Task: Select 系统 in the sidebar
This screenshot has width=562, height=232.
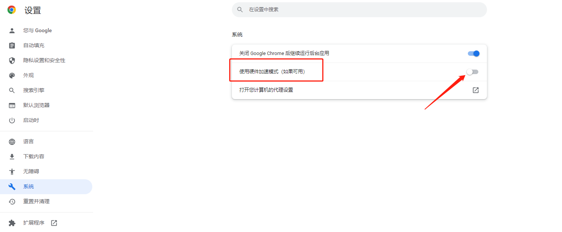Action: pos(46,186)
